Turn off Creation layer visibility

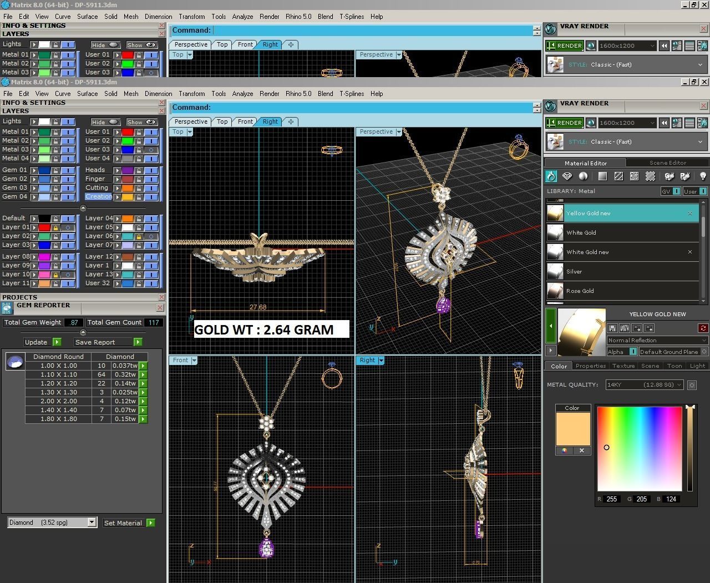click(151, 197)
